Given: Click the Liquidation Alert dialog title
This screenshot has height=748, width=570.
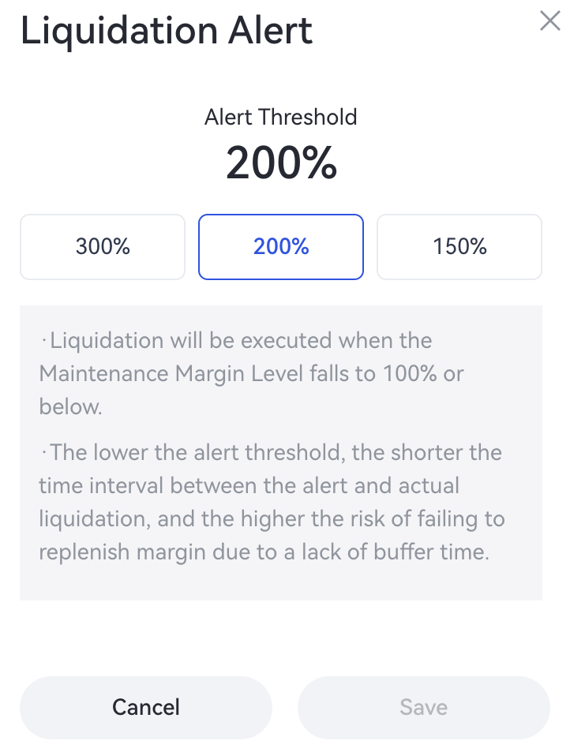Looking at the screenshot, I should [x=167, y=31].
